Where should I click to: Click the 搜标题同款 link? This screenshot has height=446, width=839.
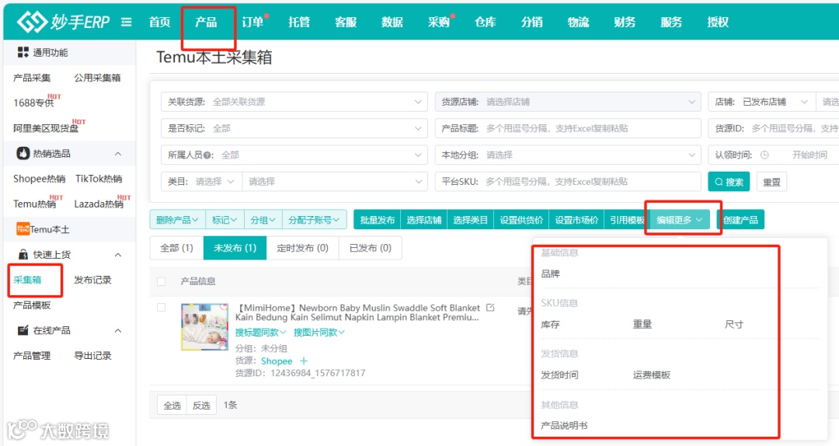tap(260, 333)
